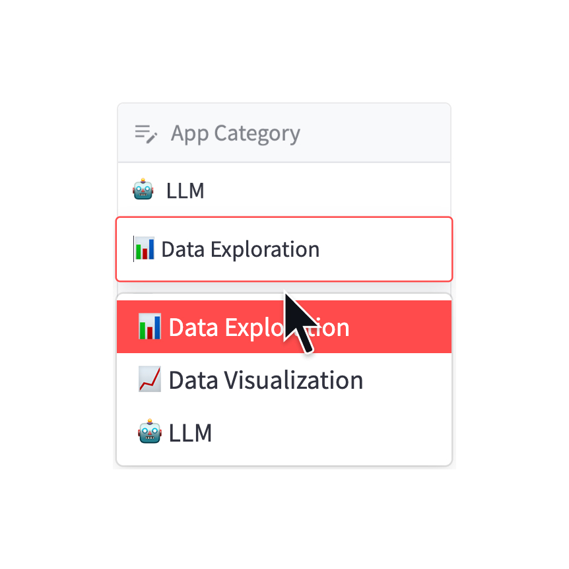Click the filter pencil icon beside App Category

[x=145, y=133]
